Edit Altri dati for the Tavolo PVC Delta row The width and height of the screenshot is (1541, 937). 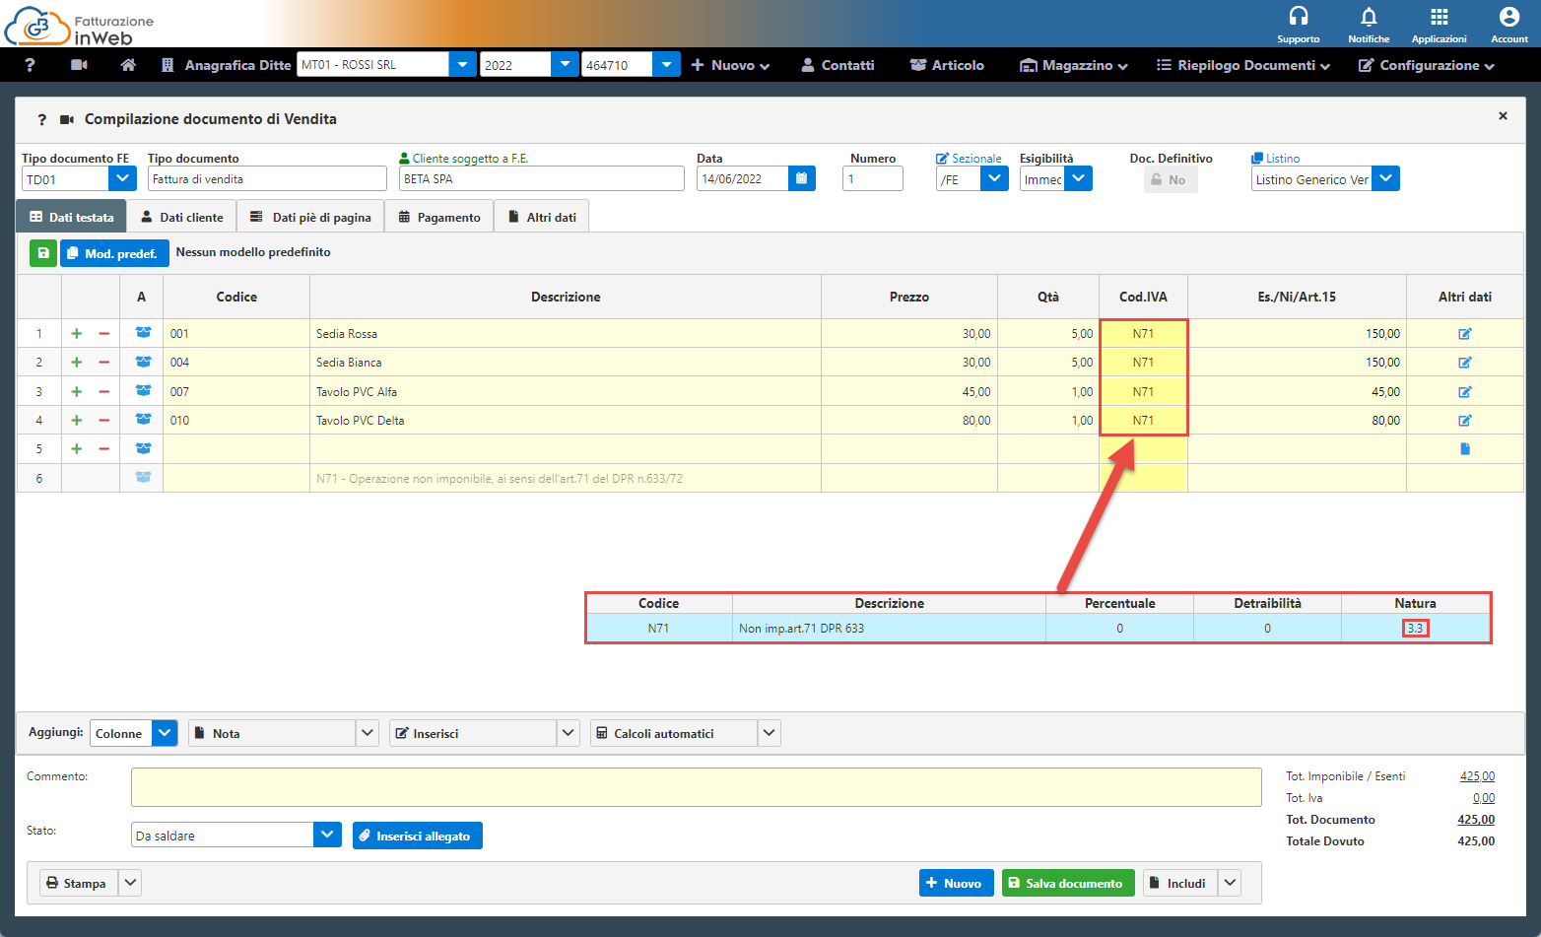[x=1465, y=421]
